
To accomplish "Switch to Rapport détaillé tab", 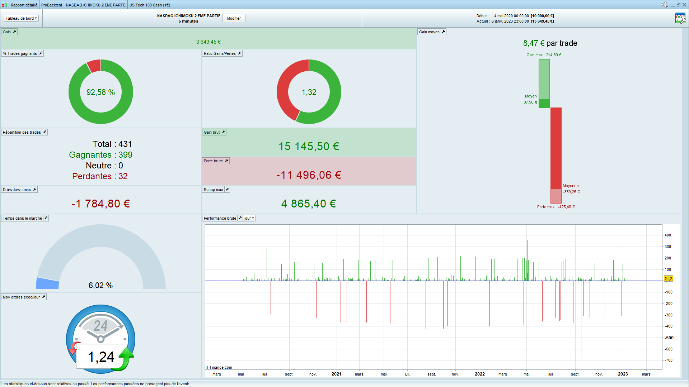I will tap(24, 5).
